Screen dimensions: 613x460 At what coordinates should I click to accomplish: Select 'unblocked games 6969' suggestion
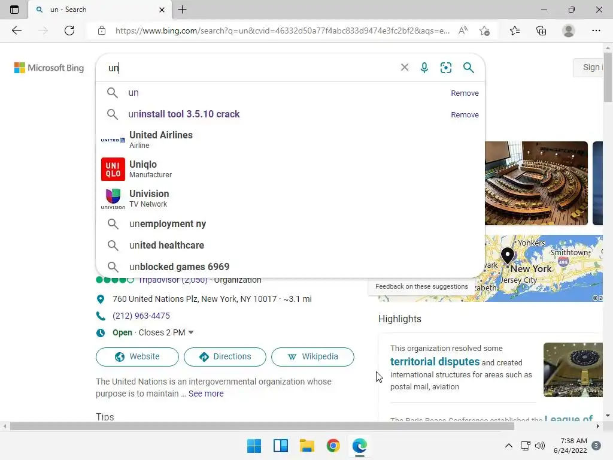coord(290,267)
